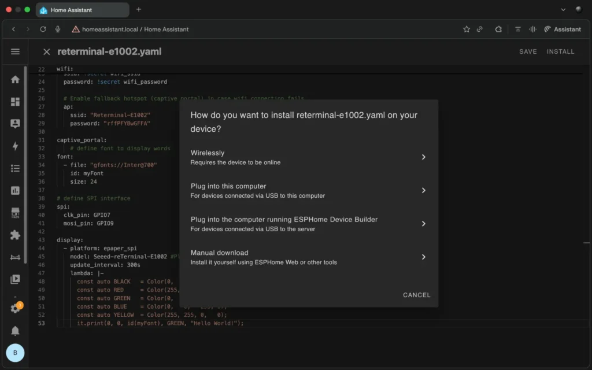Click the sidebar vertical scrollbar
Screen dimensions: 592x370
[x=25, y=165]
